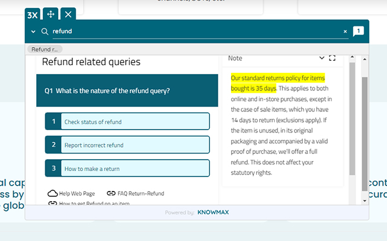
Task: Click the cloud icon beside Help Web Page
Action: tap(52, 193)
